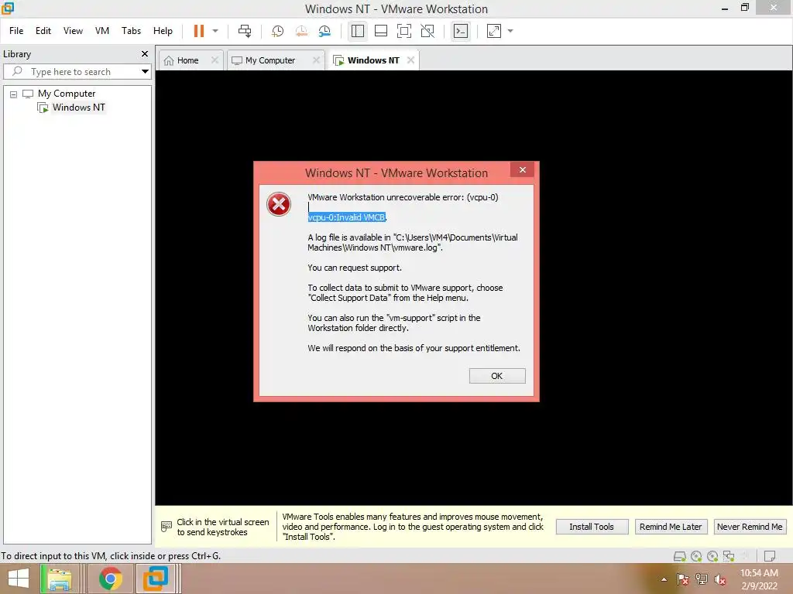Select My Computer in the library tree

pyautogui.click(x=67, y=94)
